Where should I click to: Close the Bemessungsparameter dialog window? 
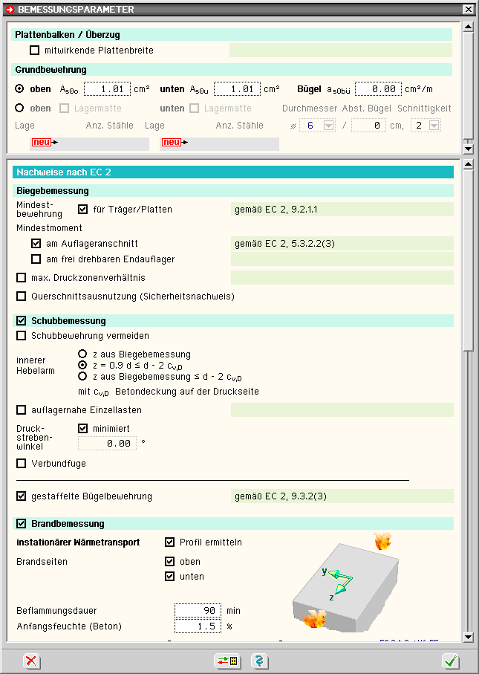(468, 10)
